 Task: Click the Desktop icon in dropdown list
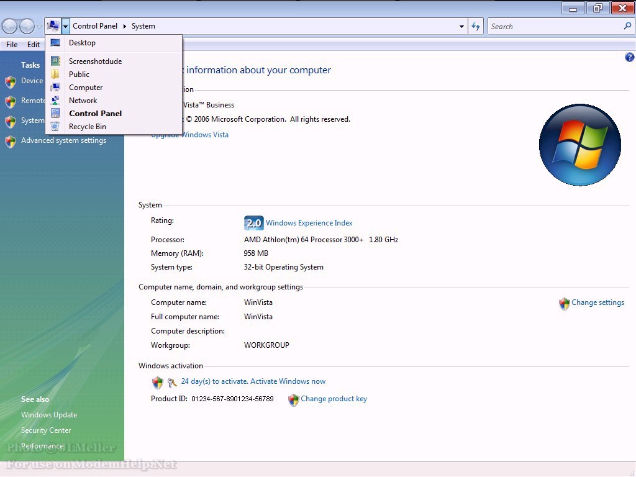(x=55, y=43)
